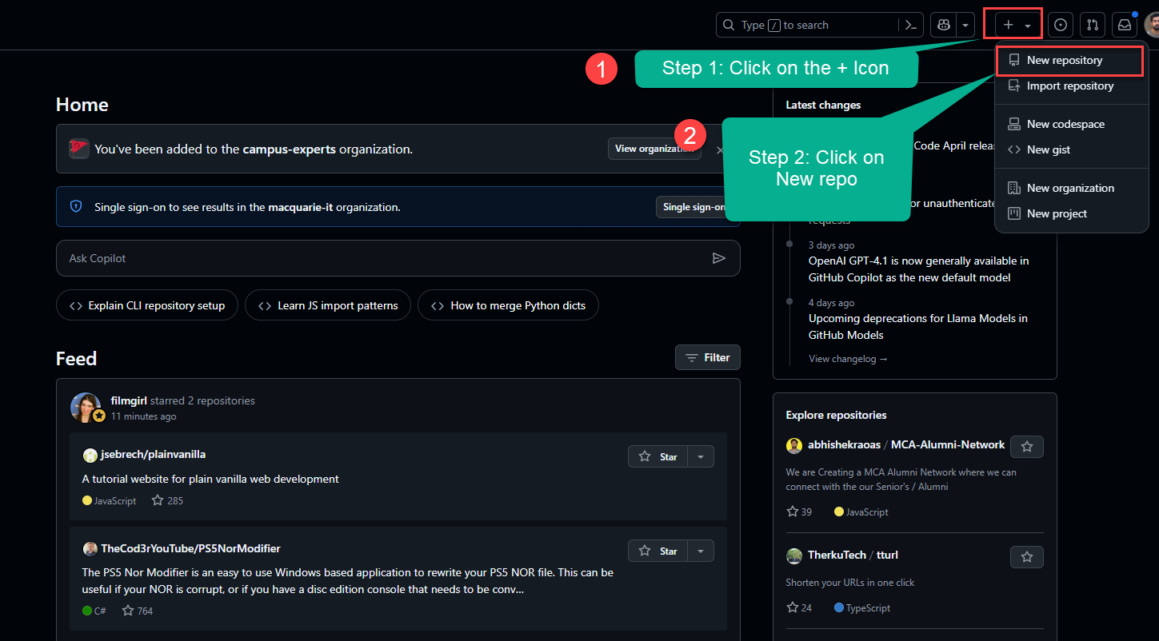Open the notifications inbox icon
The width and height of the screenshot is (1159, 641).
tap(1125, 25)
